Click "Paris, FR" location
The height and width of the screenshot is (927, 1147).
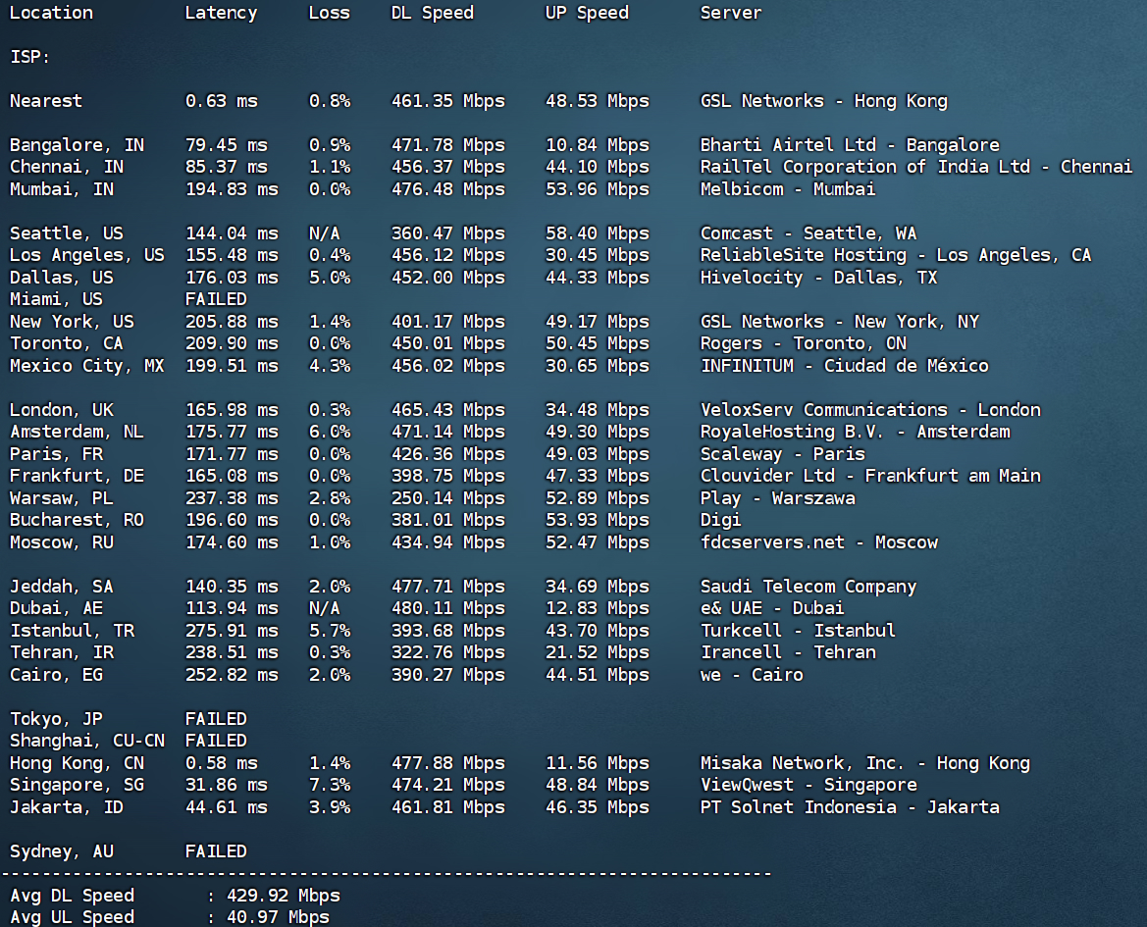click(56, 454)
